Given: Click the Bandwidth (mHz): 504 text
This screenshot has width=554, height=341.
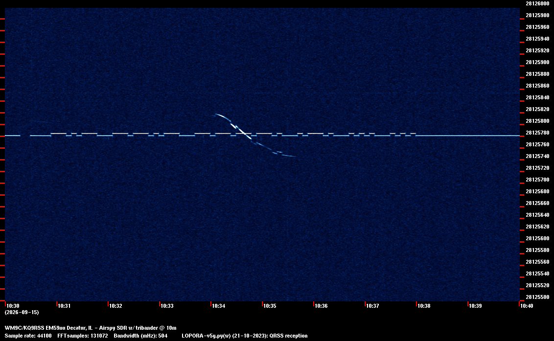Looking at the screenshot, I should pos(140,336).
